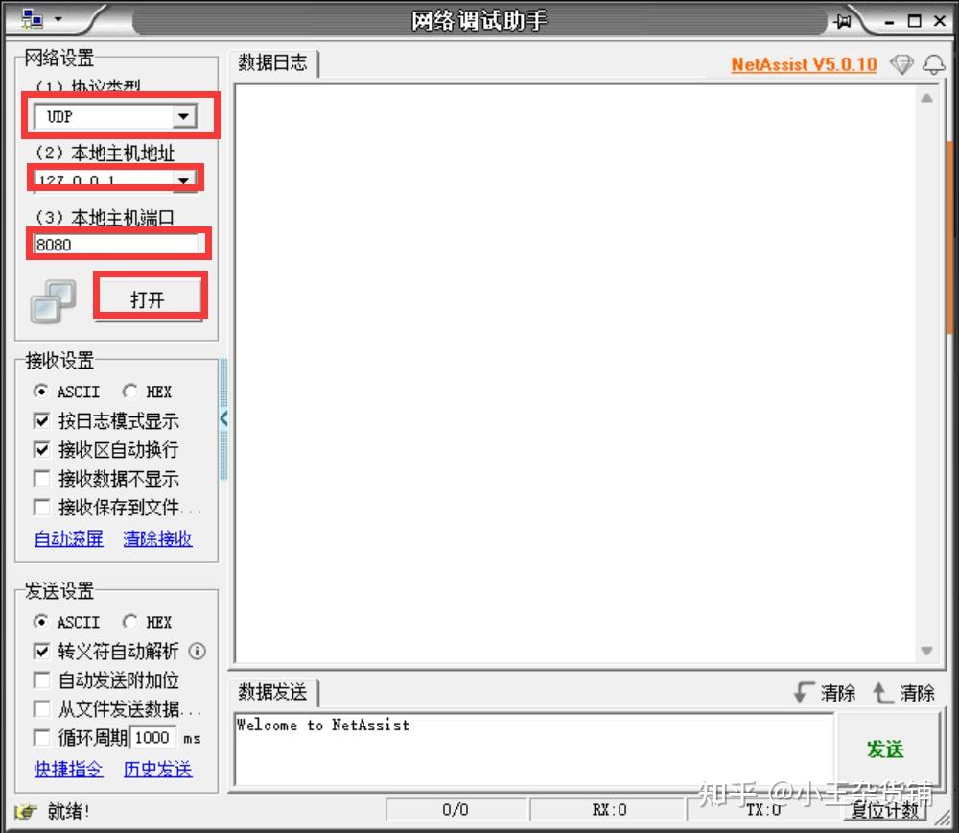Select ASCII in send settings

click(67, 622)
